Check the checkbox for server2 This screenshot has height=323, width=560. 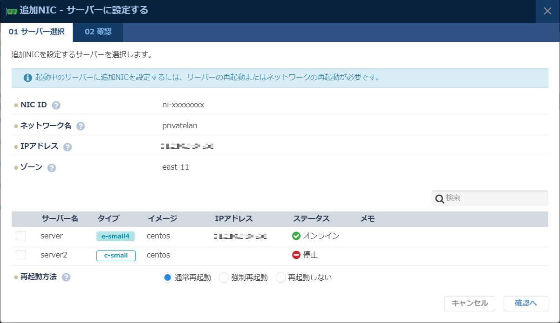point(20,255)
